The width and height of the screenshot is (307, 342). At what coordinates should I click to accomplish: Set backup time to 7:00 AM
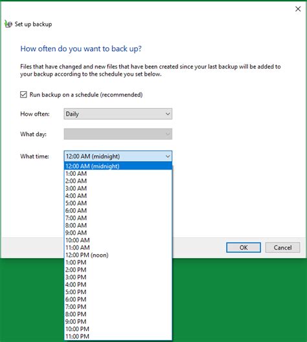coord(118,218)
